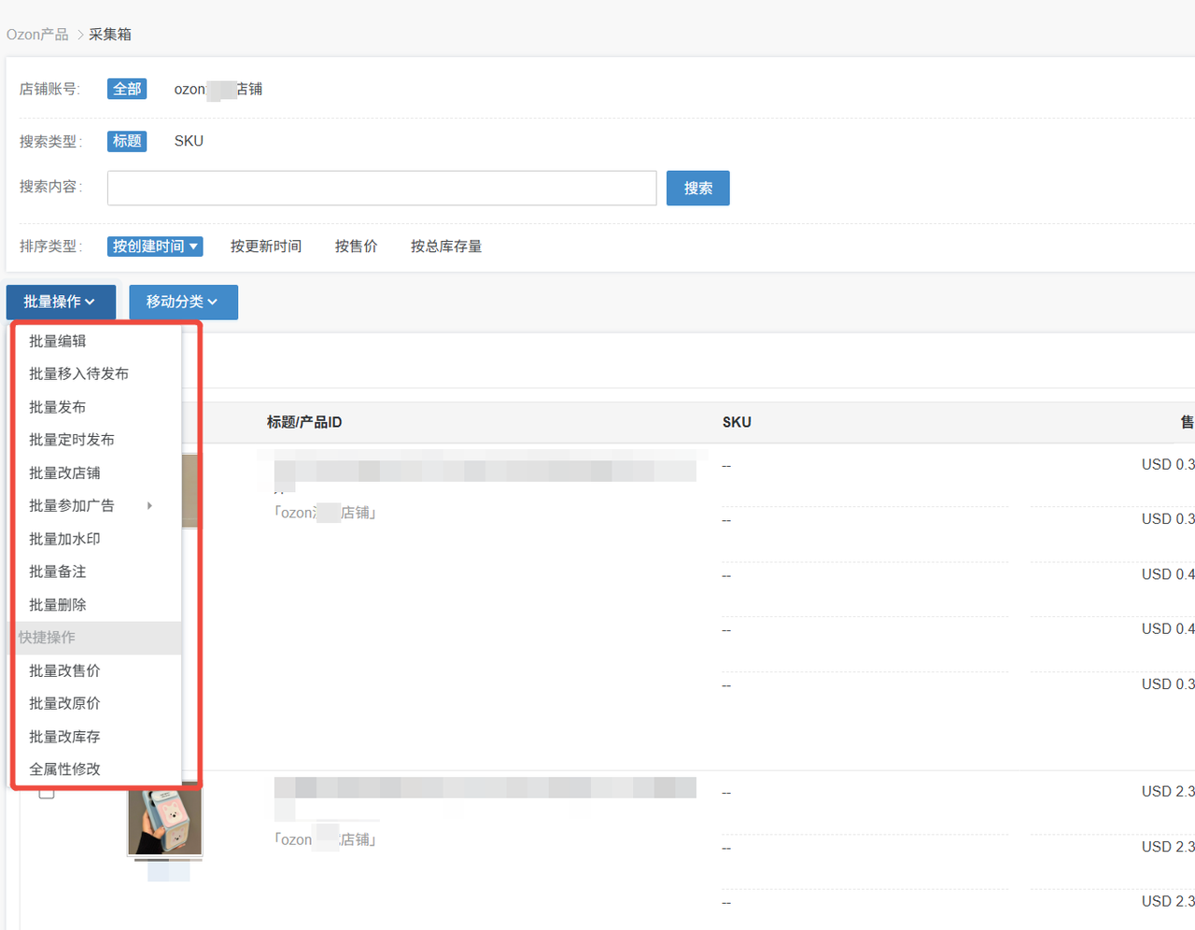
Task: Switch search type to SKU
Action: click(189, 141)
